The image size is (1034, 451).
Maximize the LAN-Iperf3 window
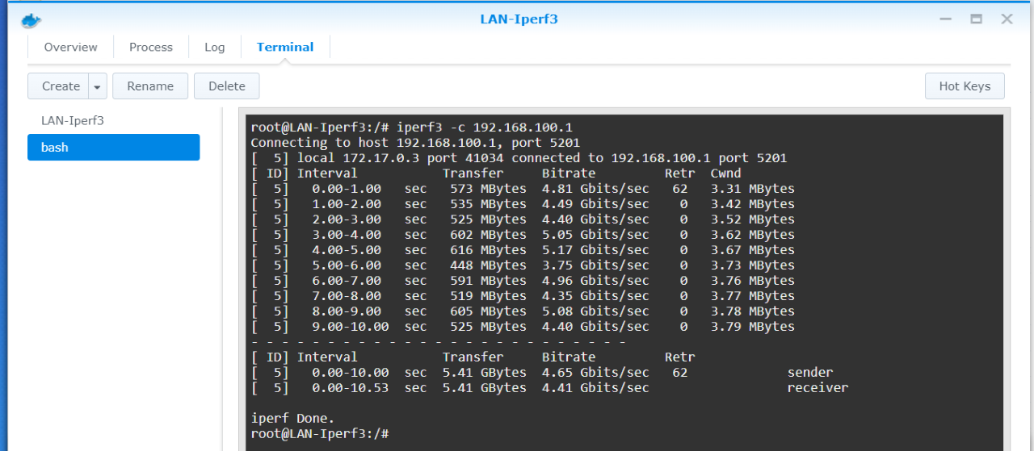click(x=976, y=19)
